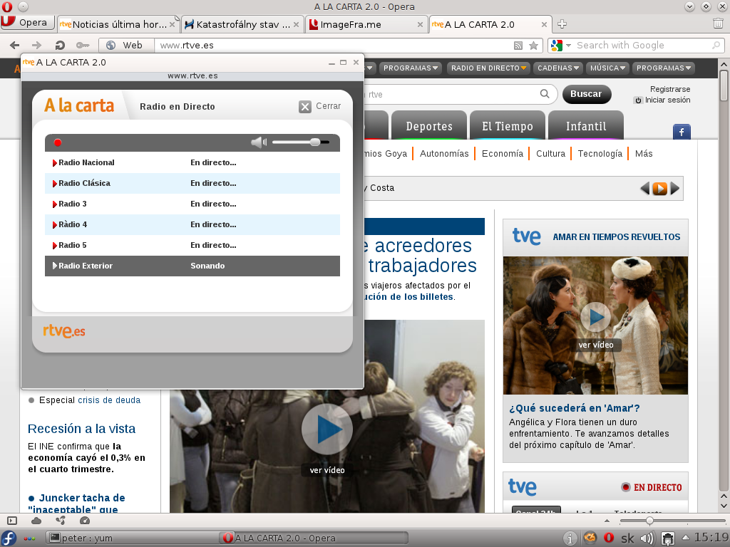Add a new browser tab

[x=562, y=24]
